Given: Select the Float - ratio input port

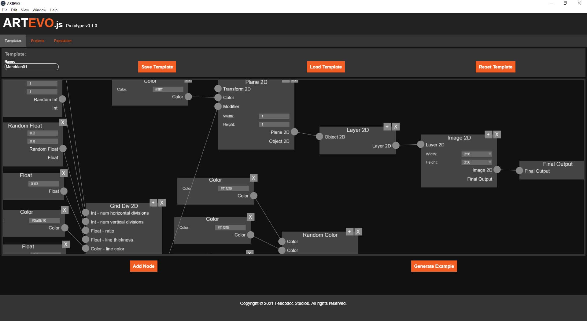Looking at the screenshot, I should pyautogui.click(x=86, y=231).
